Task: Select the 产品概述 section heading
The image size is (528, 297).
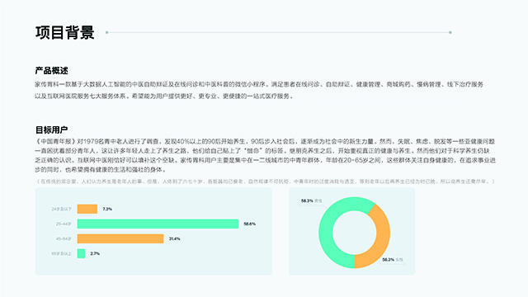Action: (x=51, y=70)
